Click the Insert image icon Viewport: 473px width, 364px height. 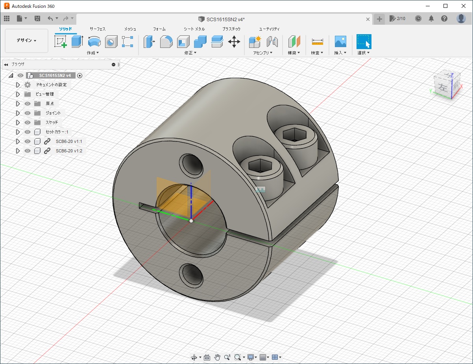point(340,41)
